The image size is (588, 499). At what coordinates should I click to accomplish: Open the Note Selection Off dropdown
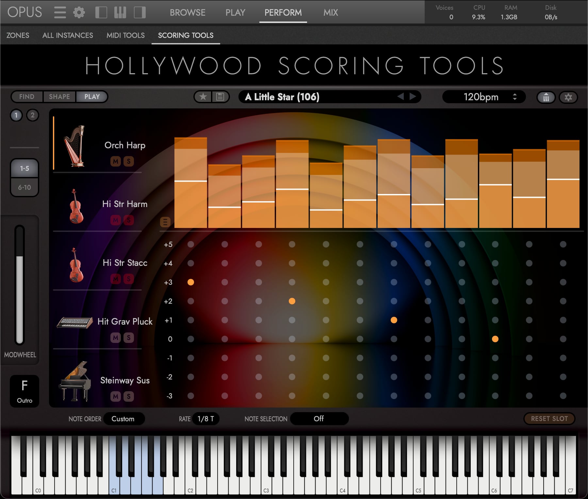319,419
